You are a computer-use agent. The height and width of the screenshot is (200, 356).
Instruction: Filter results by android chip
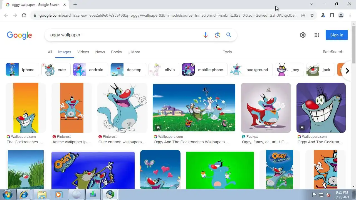click(90, 70)
